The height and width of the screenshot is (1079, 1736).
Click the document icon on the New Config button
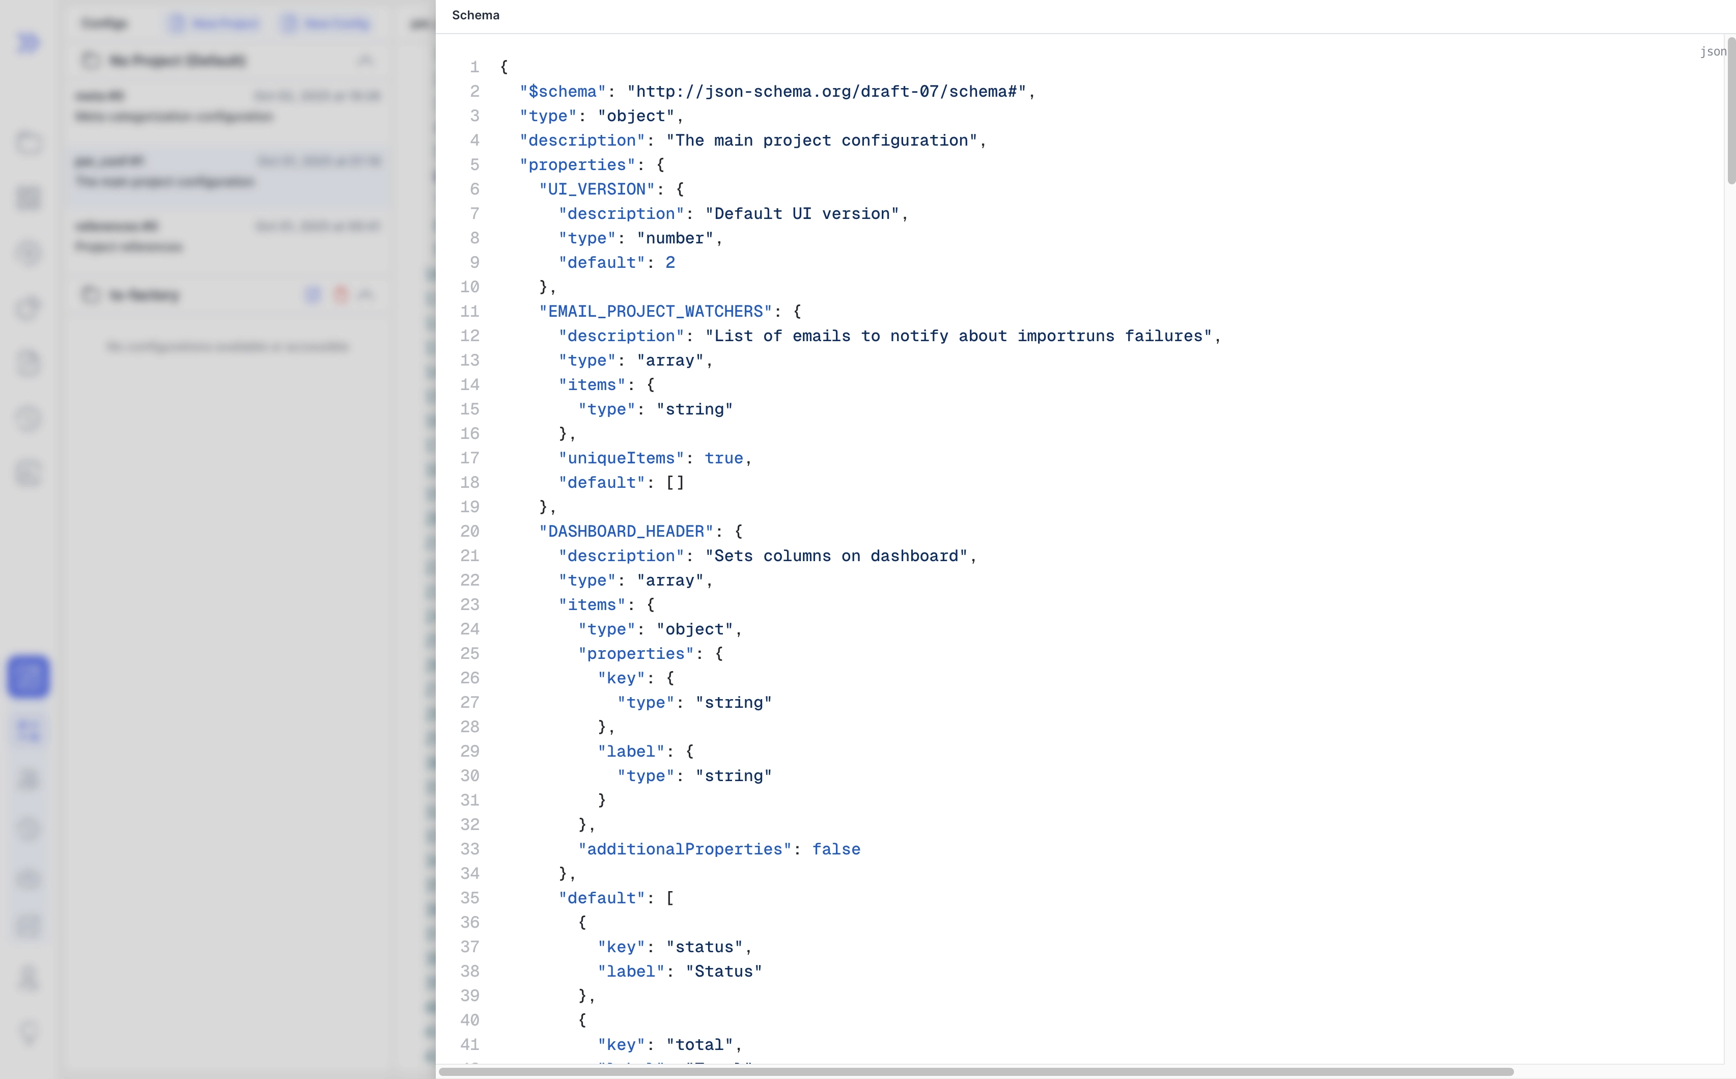[290, 23]
